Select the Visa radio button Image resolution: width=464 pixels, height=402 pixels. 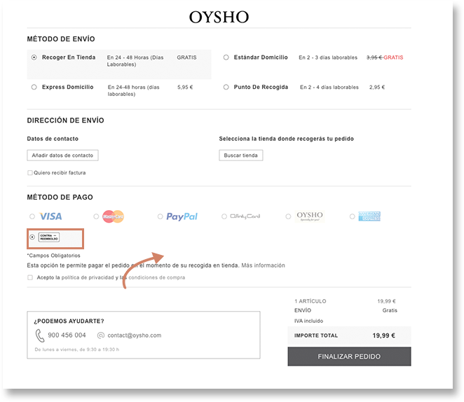32,216
